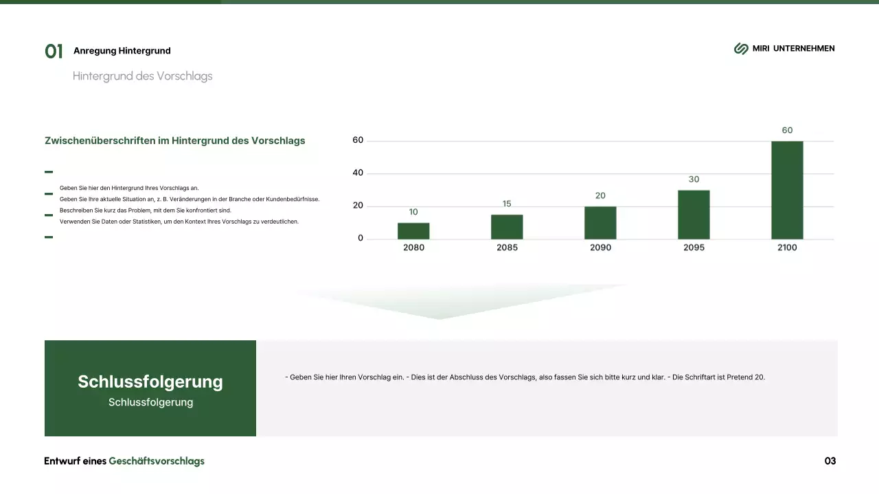Select the 2085 x-axis label
879x494 pixels.
point(507,248)
